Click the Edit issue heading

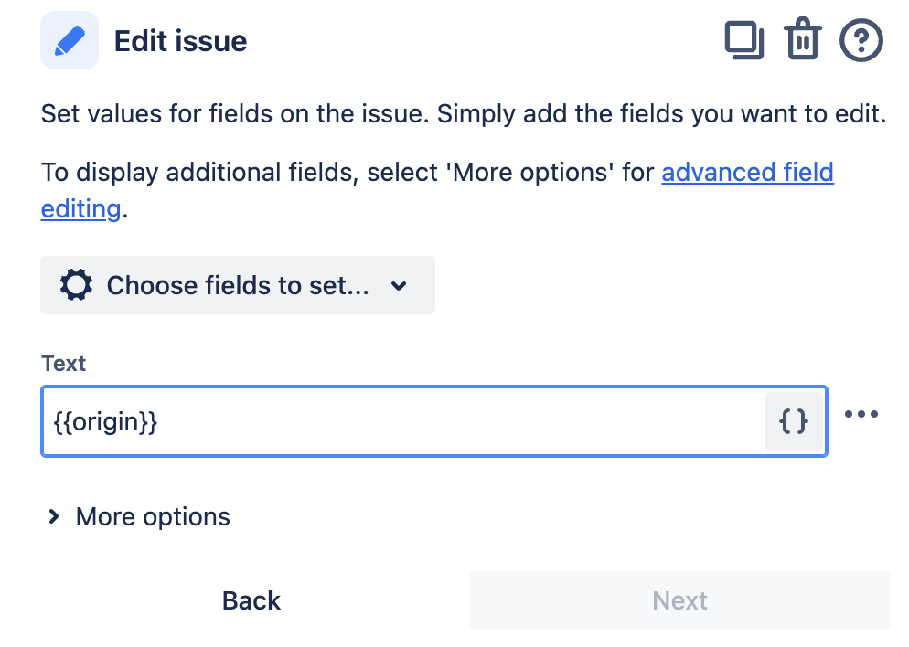point(180,42)
